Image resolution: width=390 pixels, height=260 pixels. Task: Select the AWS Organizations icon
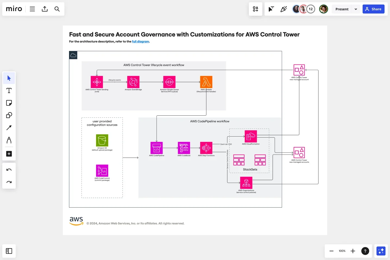coord(246,183)
